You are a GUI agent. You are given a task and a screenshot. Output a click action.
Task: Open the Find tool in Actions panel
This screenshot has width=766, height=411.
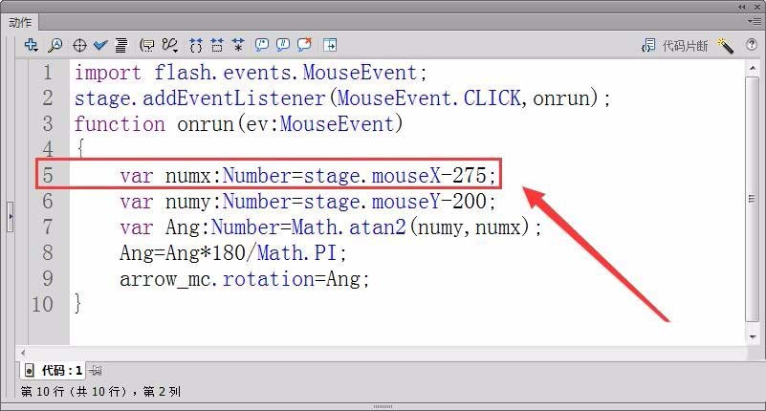click(x=55, y=45)
